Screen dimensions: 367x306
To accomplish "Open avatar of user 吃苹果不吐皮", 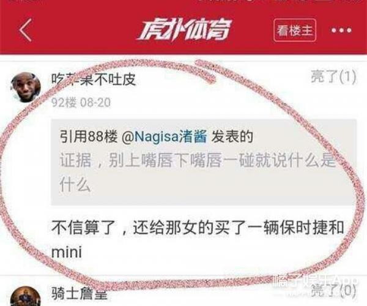I will click(26, 87).
